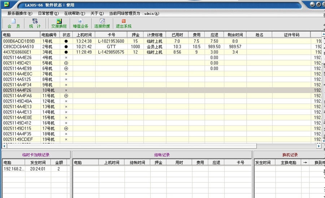
Task: Sort by the 上机时间 column header in main table
Action: coord(84,35)
